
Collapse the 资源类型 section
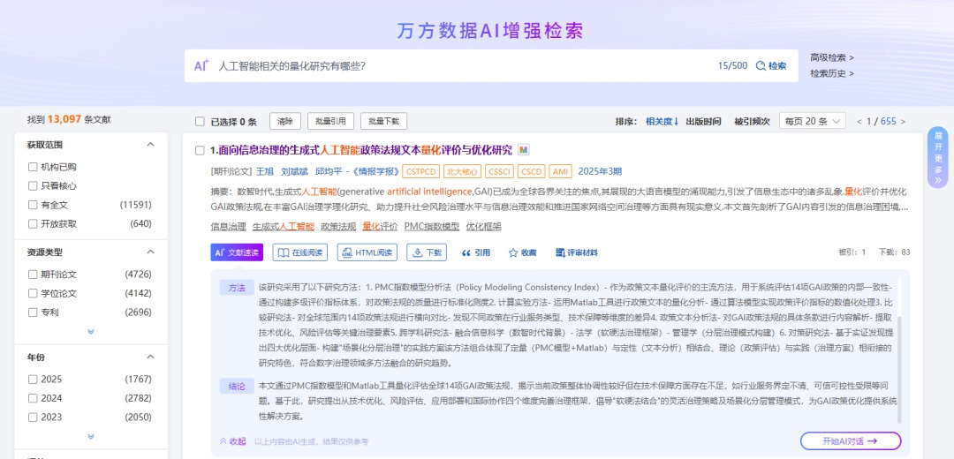click(151, 252)
